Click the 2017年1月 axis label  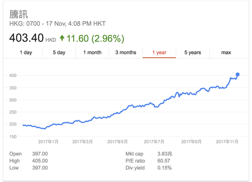pyautogui.click(x=48, y=142)
